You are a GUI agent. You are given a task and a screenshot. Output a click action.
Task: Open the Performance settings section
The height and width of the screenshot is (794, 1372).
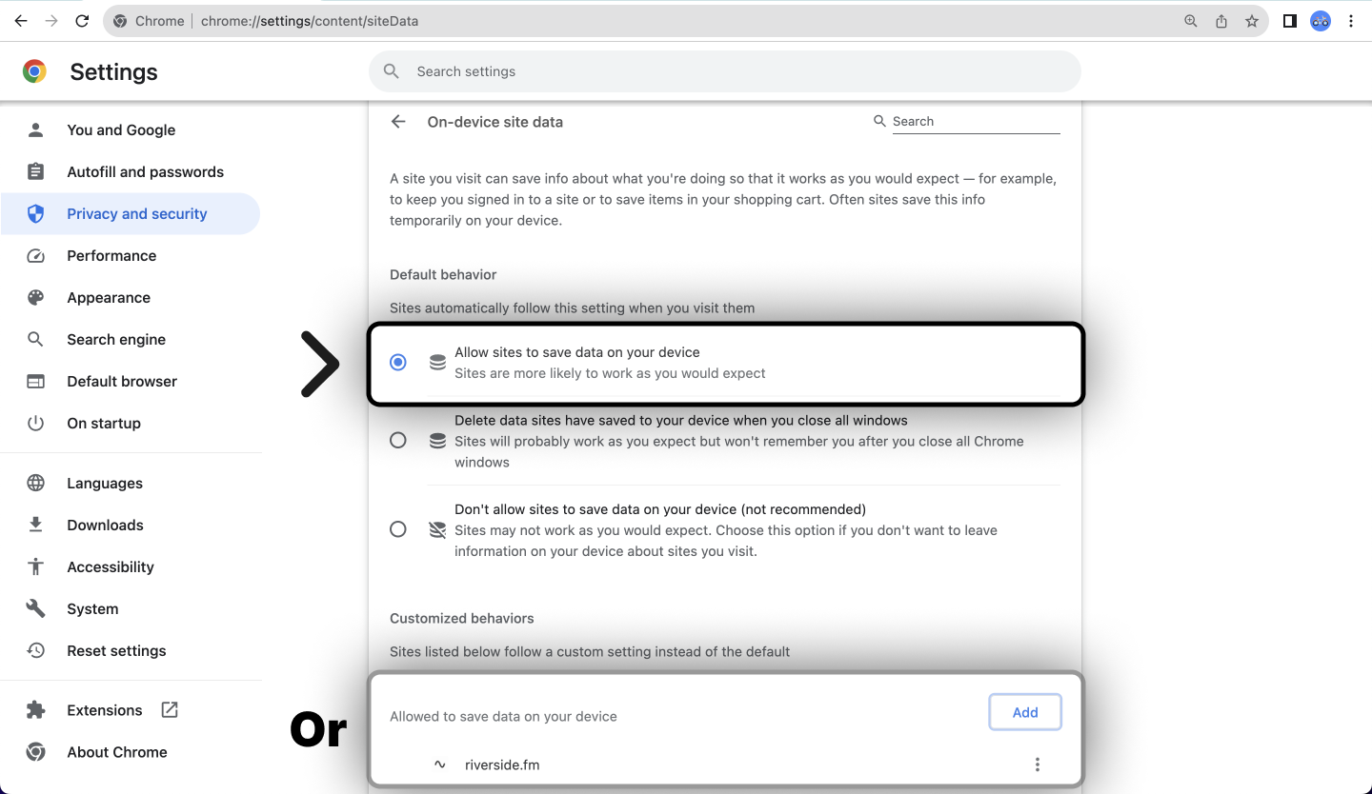(111, 256)
